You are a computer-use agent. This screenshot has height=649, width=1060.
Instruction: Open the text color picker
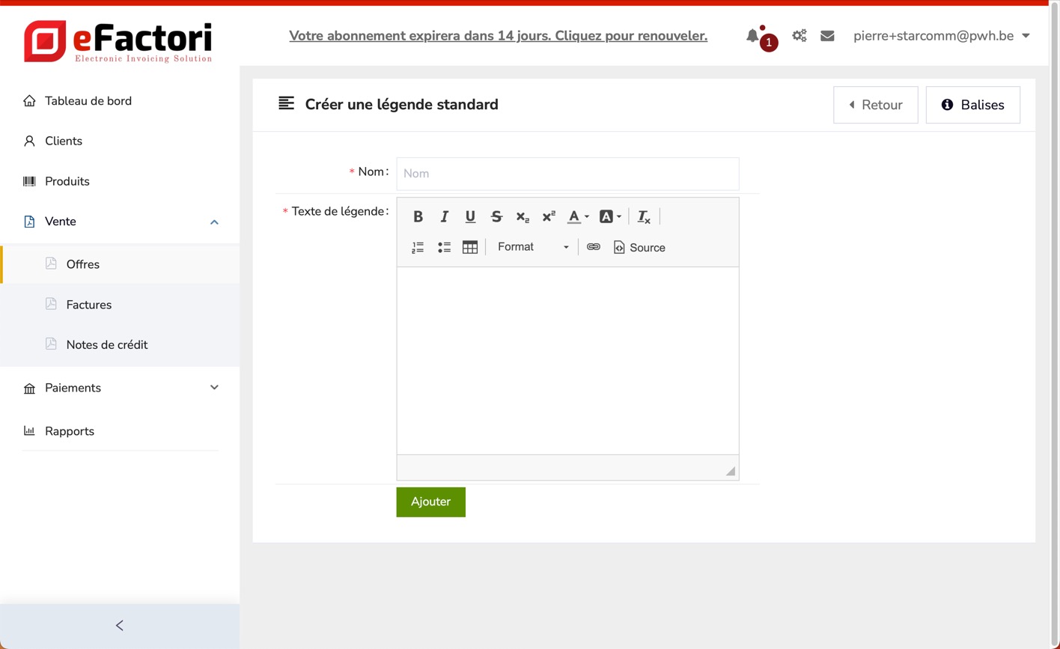(577, 217)
